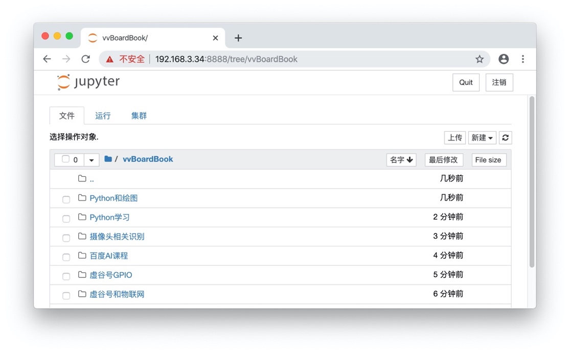This screenshot has width=570, height=353.
Task: Click the 选择操作对象 label
Action: coord(74,137)
